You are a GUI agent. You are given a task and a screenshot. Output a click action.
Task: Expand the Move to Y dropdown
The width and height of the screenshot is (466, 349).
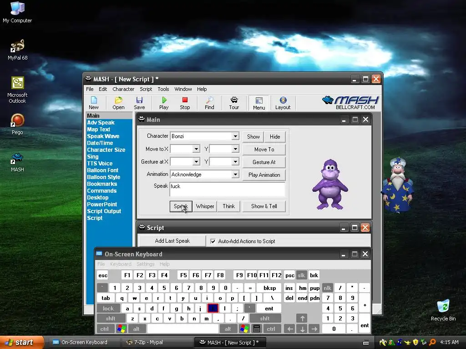pyautogui.click(x=235, y=149)
